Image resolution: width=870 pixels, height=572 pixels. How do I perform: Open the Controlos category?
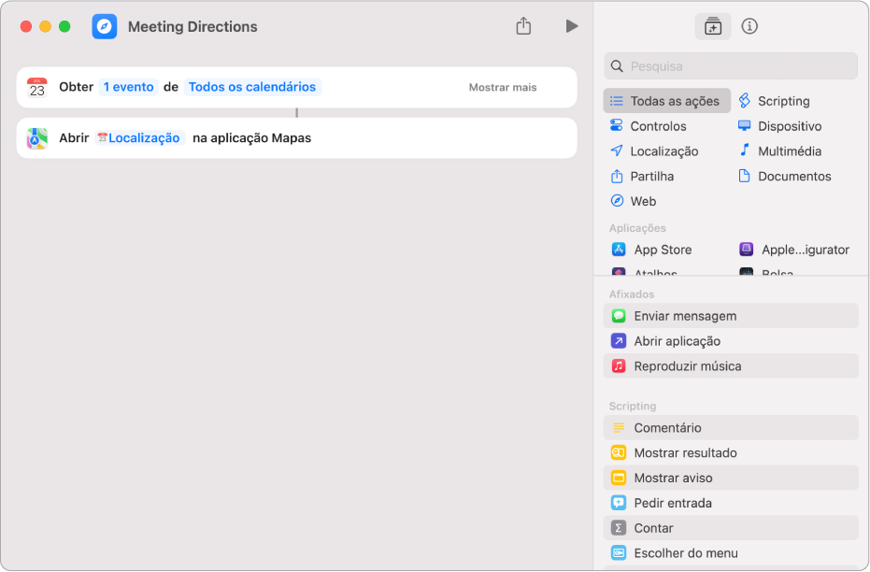pos(649,126)
